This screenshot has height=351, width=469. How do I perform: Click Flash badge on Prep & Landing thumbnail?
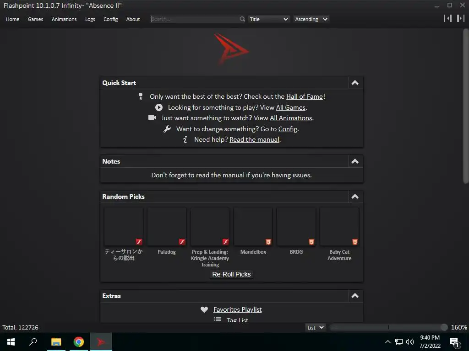point(225,242)
